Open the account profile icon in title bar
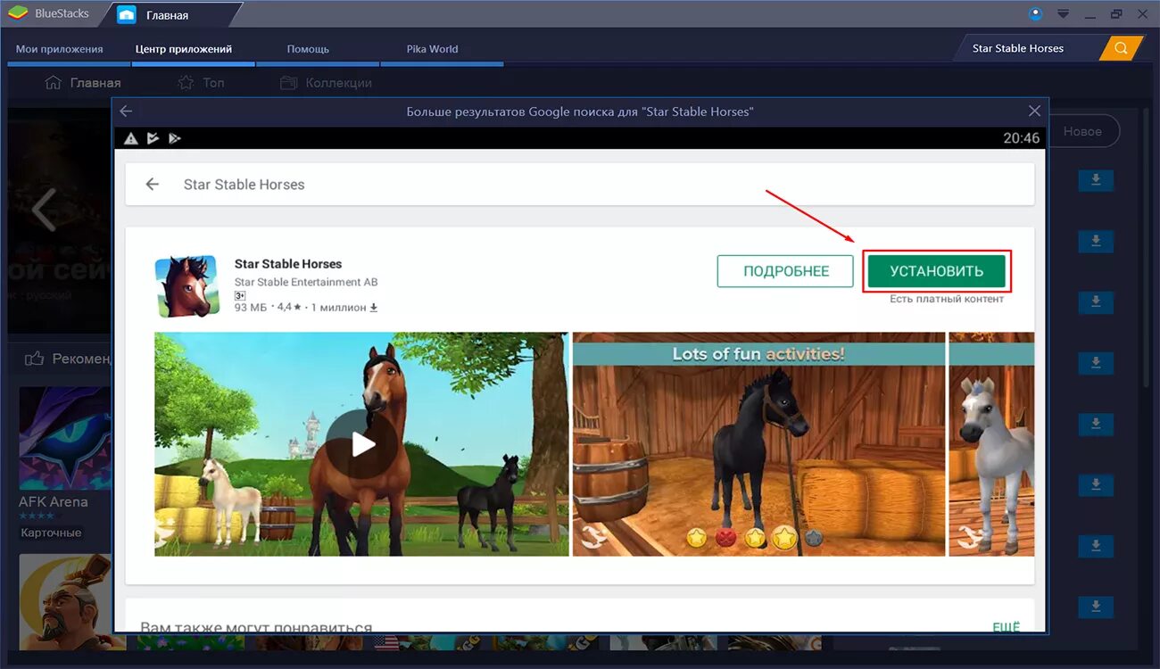This screenshot has width=1160, height=669. point(1036,13)
